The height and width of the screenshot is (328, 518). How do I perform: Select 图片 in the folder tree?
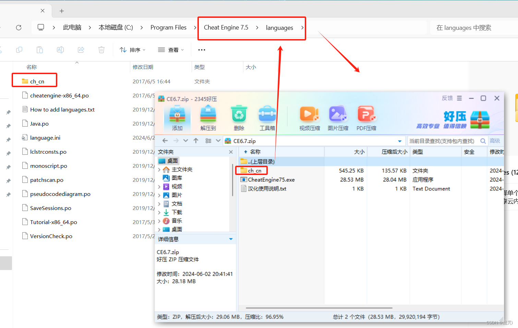point(173,195)
